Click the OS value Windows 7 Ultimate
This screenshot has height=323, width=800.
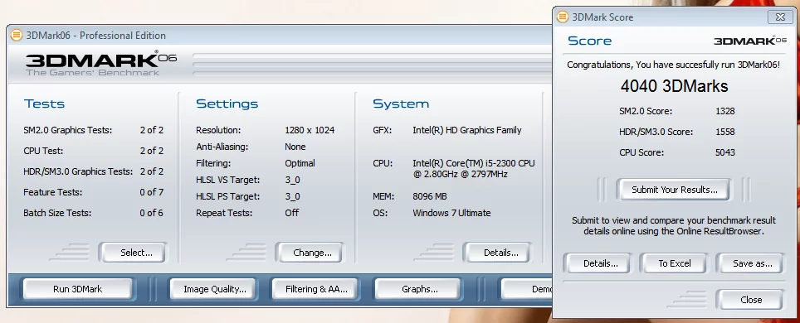pos(451,213)
